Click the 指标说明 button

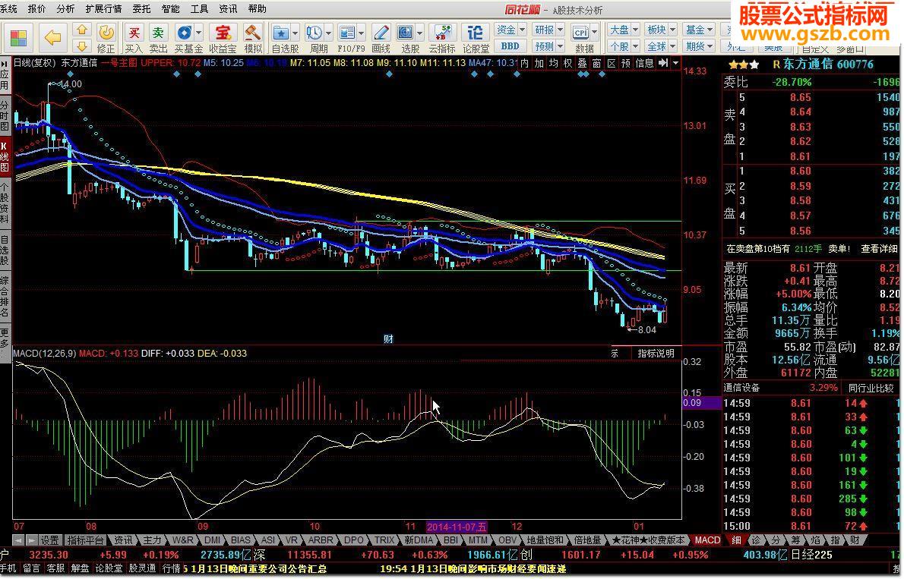(656, 354)
